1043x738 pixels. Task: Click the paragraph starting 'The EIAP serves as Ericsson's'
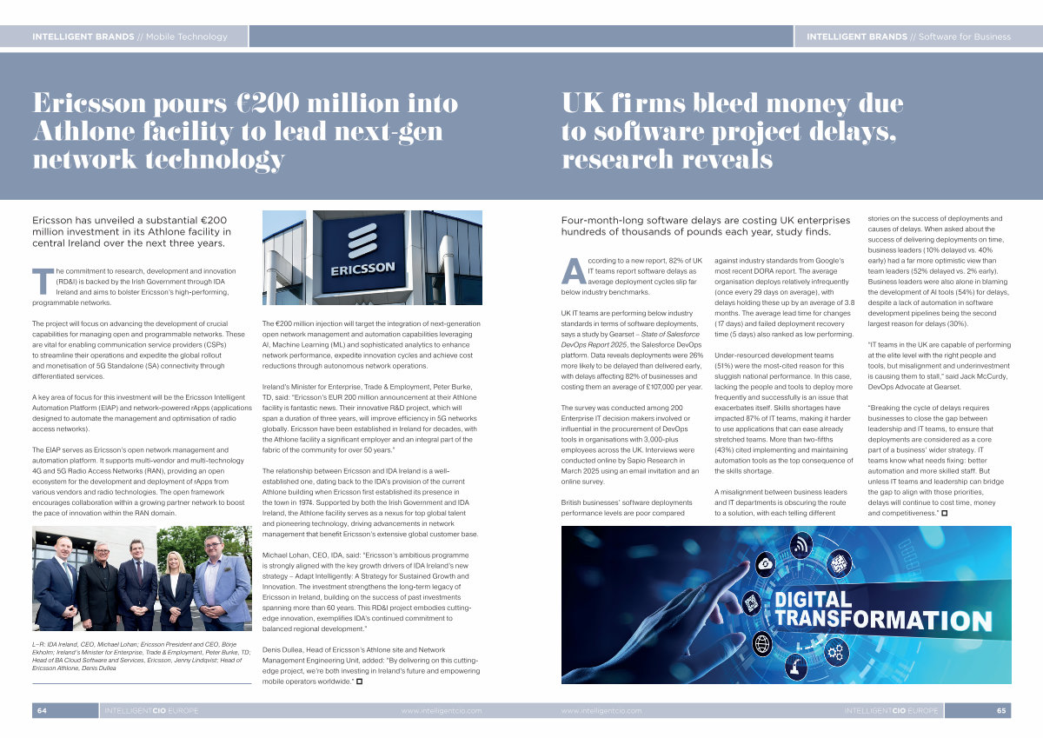[x=138, y=481]
